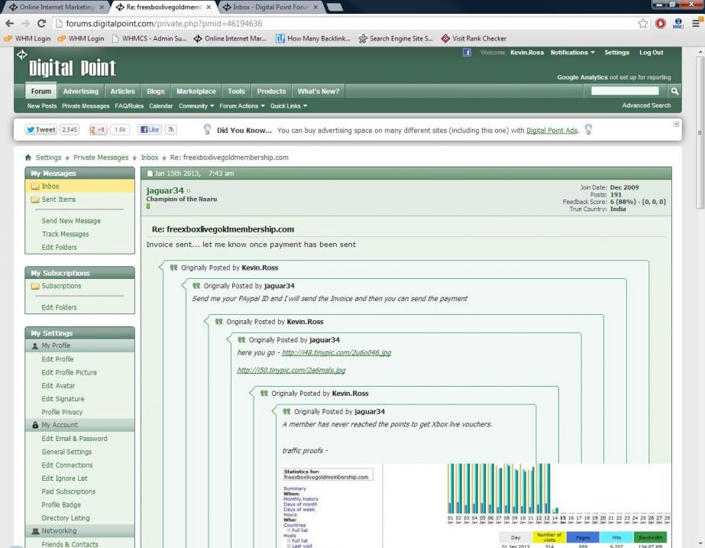Open Settings in the top header
This screenshot has width=705, height=548.
pyautogui.click(x=616, y=53)
